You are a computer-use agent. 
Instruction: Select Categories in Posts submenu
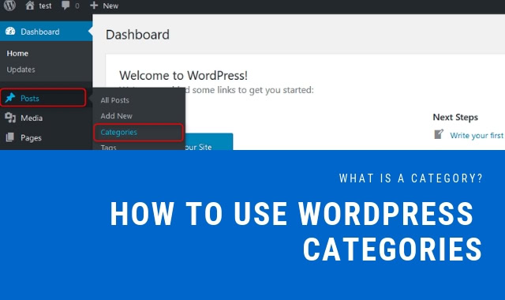119,132
